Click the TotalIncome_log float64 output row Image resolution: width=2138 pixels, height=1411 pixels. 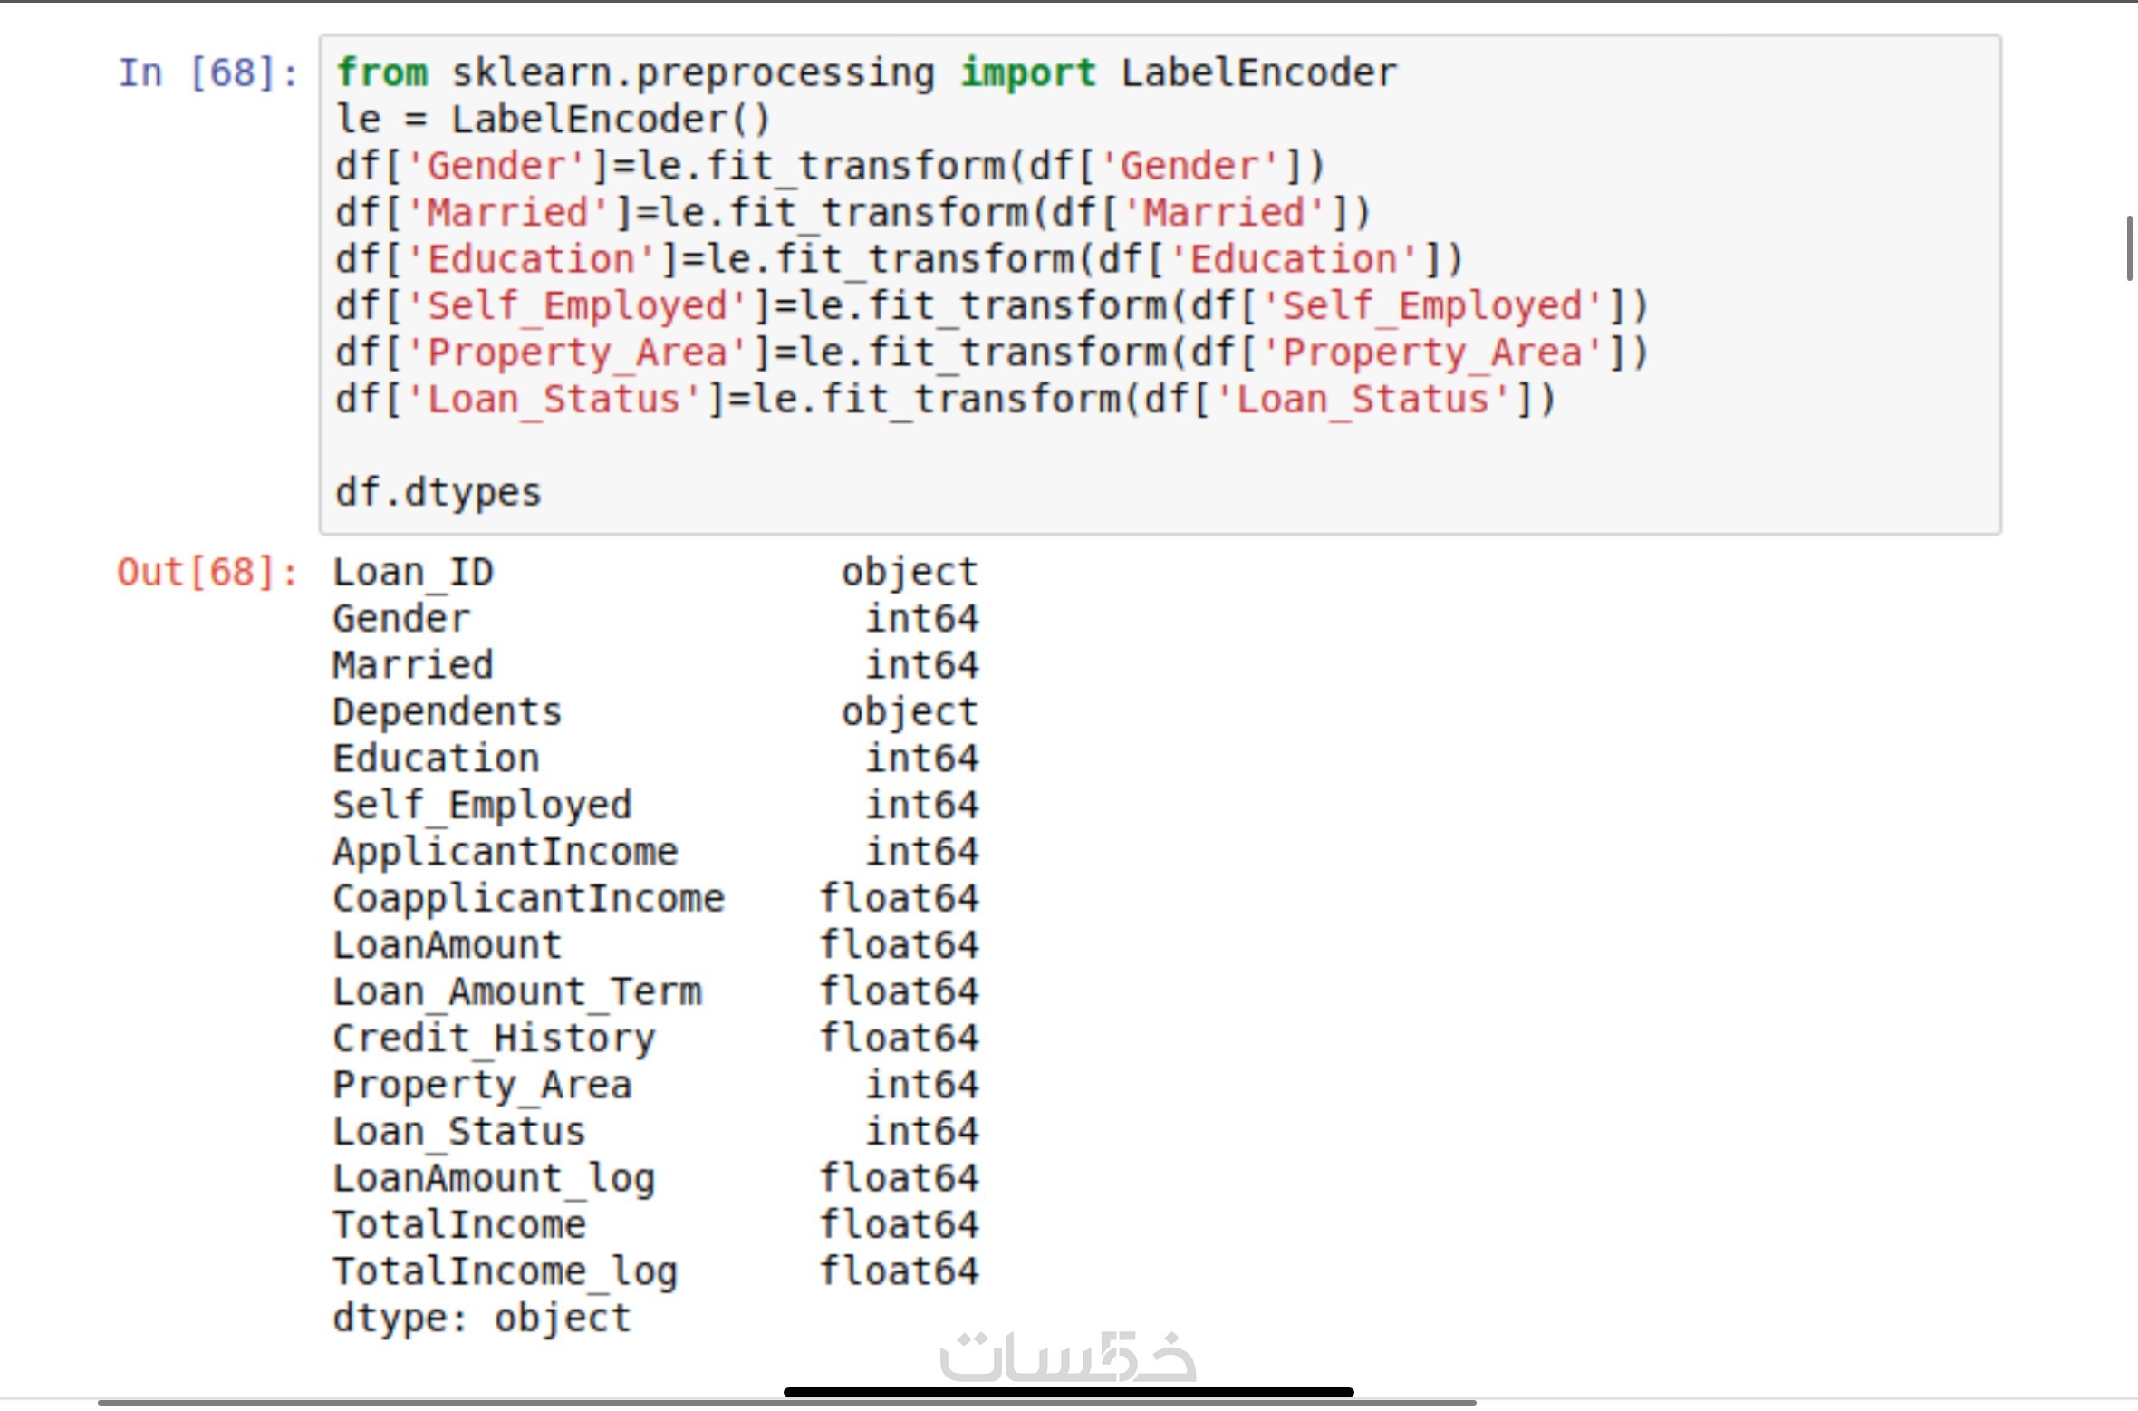point(654,1271)
